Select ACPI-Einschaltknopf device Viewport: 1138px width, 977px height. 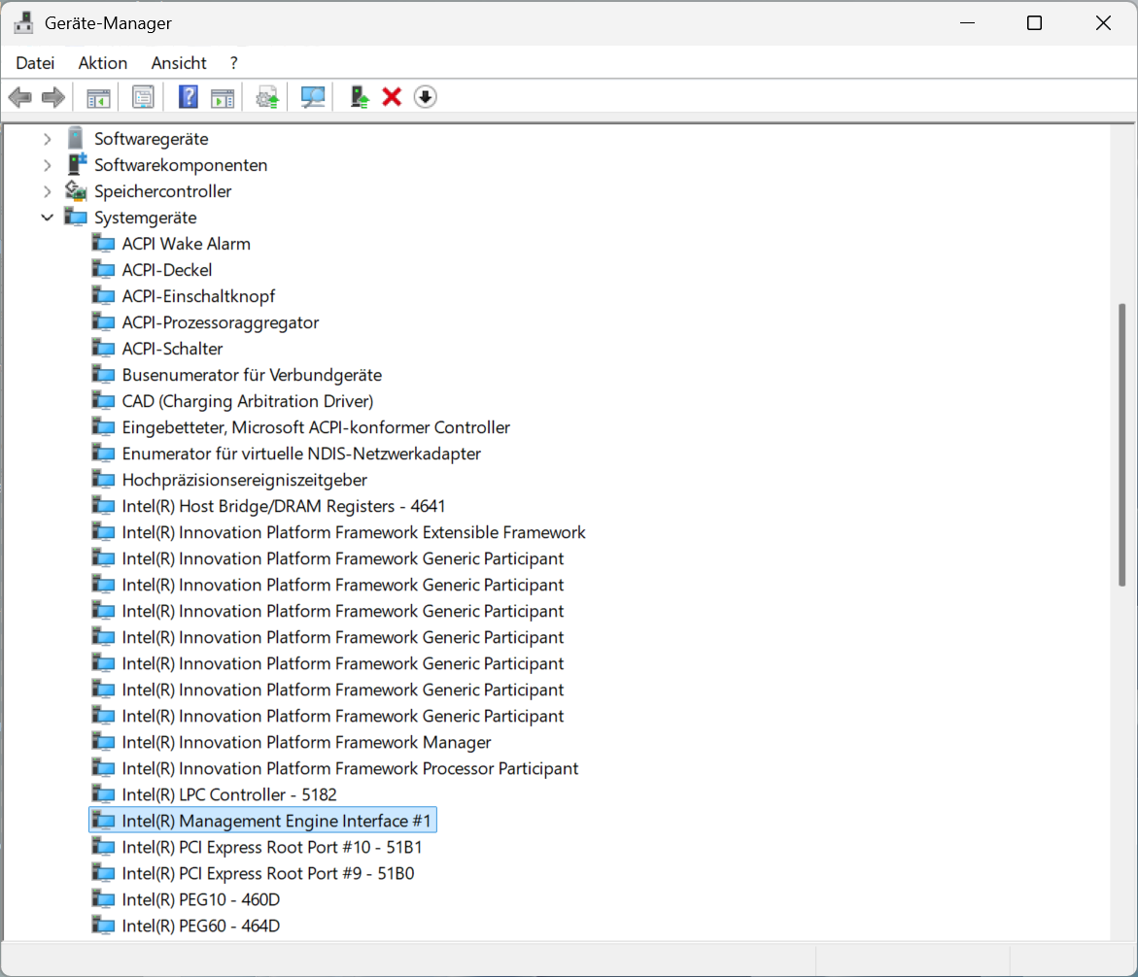[x=198, y=296]
